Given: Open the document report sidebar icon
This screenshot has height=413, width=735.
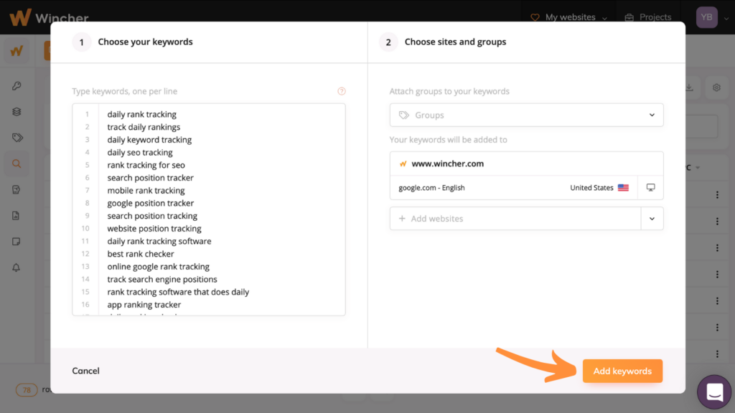Looking at the screenshot, I should [x=16, y=215].
